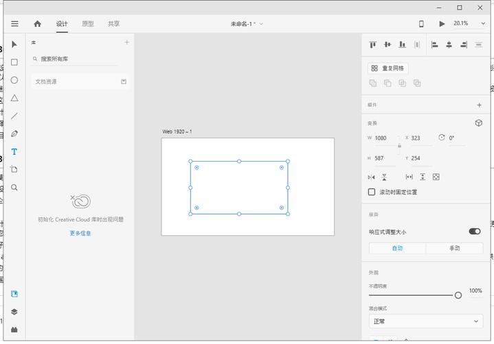Toggle the 响应式调整大小 switch
The image size is (494, 344).
coord(475,231)
